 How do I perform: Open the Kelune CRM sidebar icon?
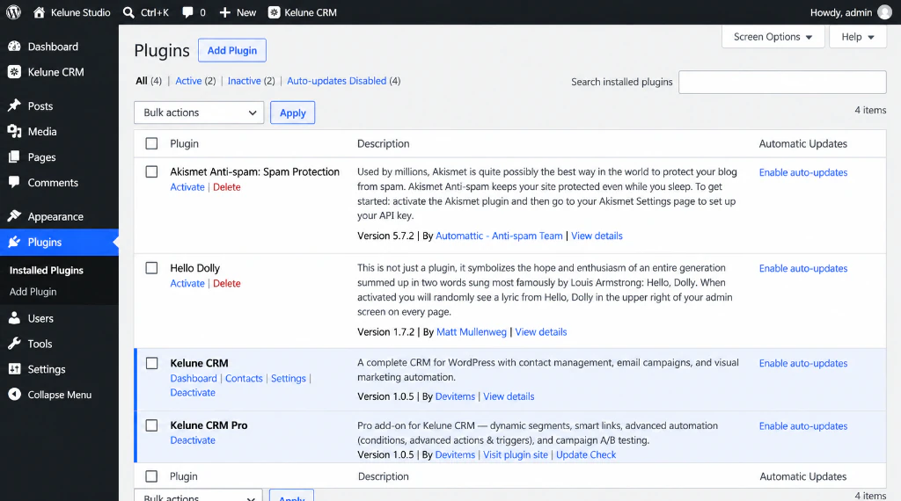(14, 72)
